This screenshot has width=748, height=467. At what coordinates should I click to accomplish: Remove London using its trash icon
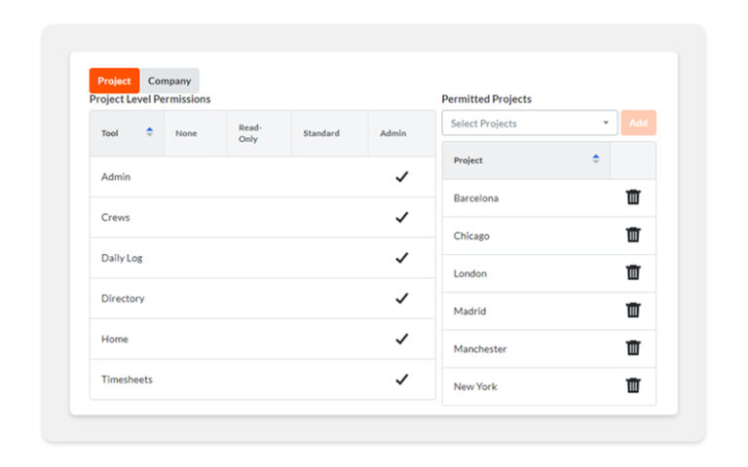pos(633,273)
